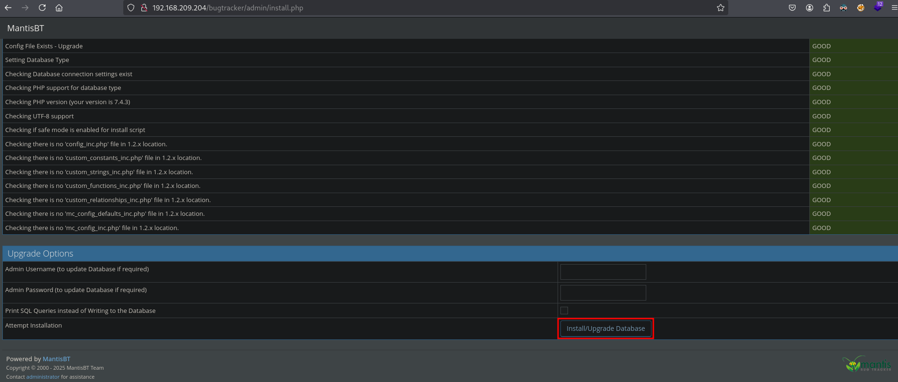Go back to the previous page
Viewport: 898px width, 382px height.
[x=8, y=8]
